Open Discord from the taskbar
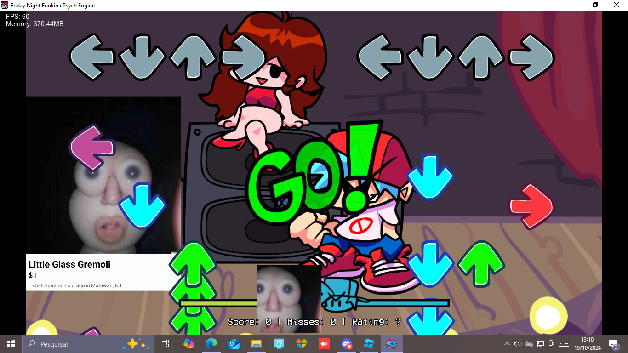The width and height of the screenshot is (628, 353). 346,344
